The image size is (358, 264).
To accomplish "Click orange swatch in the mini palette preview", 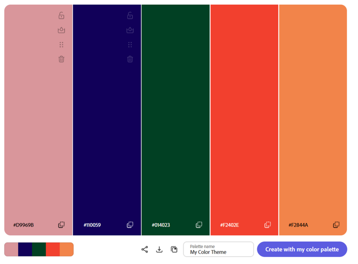I will pos(67,249).
